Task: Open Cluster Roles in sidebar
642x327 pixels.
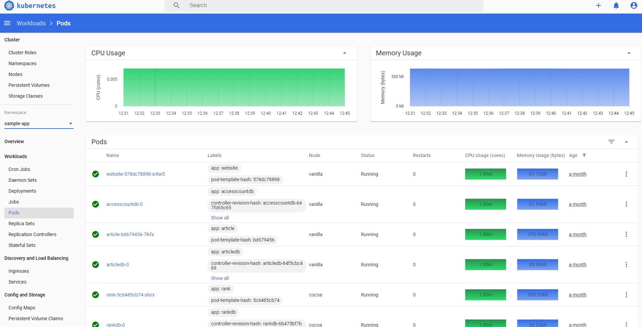Action: (x=22, y=53)
